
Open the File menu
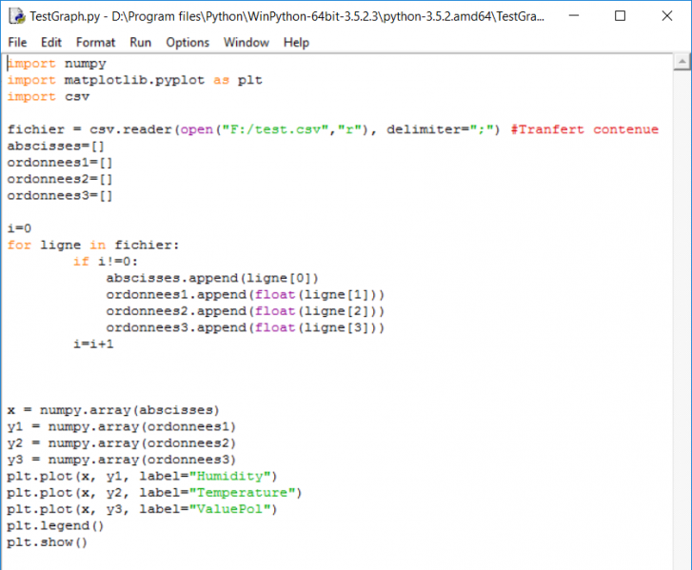(17, 42)
